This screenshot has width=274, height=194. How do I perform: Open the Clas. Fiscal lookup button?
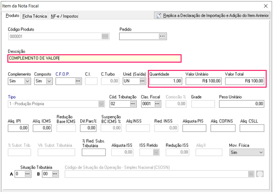pyautogui.click(x=157, y=104)
